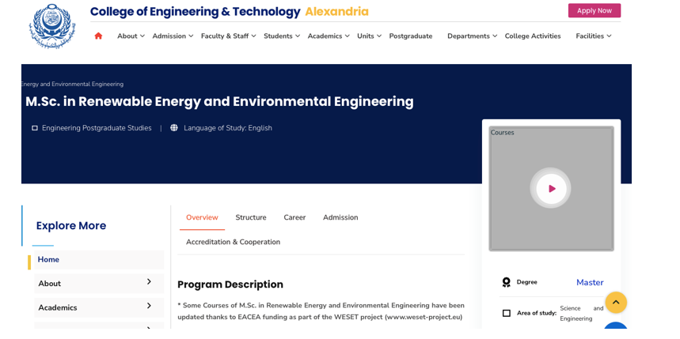This screenshot has height=339, width=680.
Task: Click the college logo emblem
Action: tap(52, 26)
